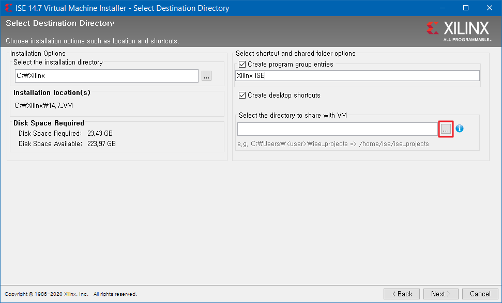Click the installer title bar icon
Screen dimensions: 502x303
[x=9, y=8]
